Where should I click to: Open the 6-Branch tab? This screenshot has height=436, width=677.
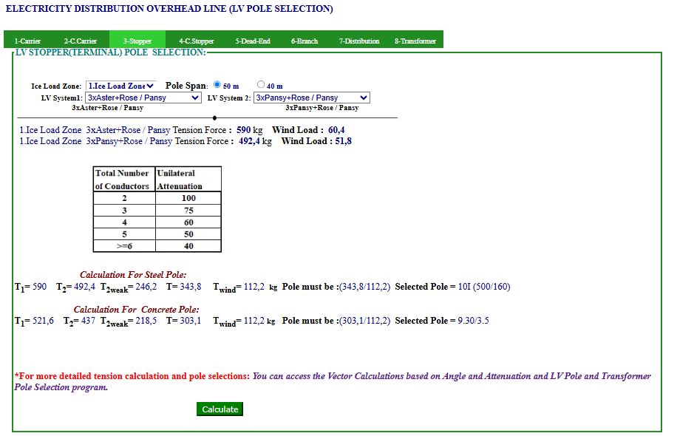tap(305, 41)
